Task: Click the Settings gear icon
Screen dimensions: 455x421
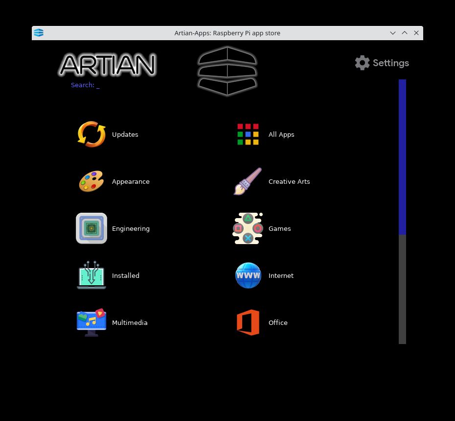Action: tap(362, 63)
